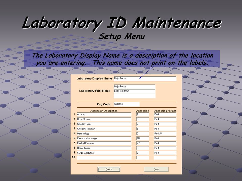
Task: Click the Key Code label
Action: tap(104, 104)
